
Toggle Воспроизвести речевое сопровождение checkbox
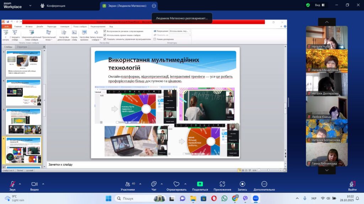click(x=105, y=31)
